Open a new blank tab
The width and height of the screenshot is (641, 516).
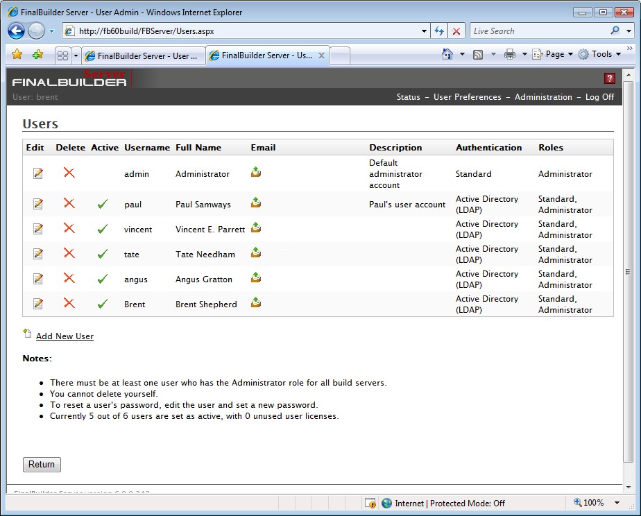pyautogui.click(x=340, y=56)
